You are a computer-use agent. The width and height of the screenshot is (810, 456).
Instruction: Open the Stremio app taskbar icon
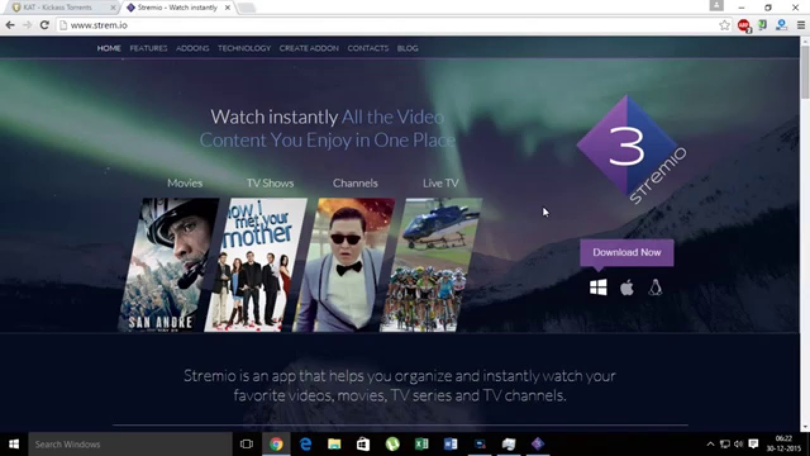[x=538, y=444]
